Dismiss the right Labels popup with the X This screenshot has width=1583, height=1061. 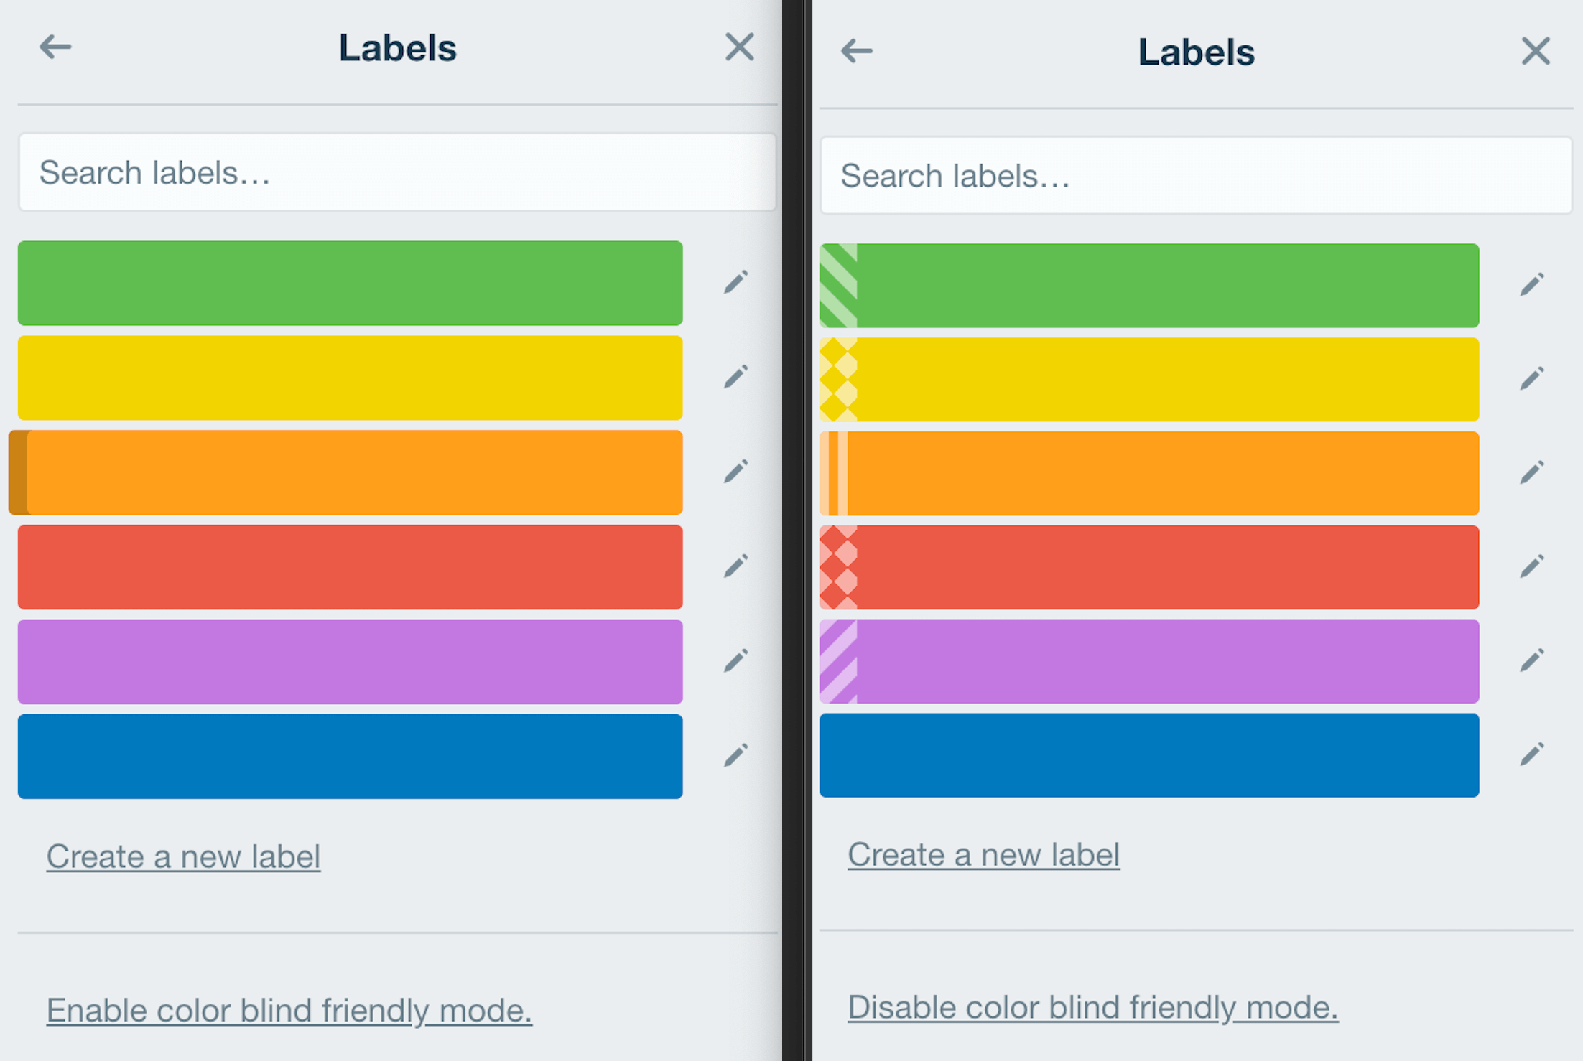click(x=1535, y=51)
